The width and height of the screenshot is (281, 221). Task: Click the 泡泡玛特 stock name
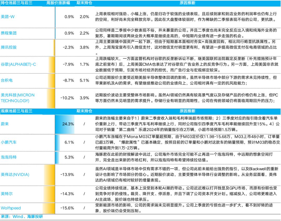click(x=9, y=157)
